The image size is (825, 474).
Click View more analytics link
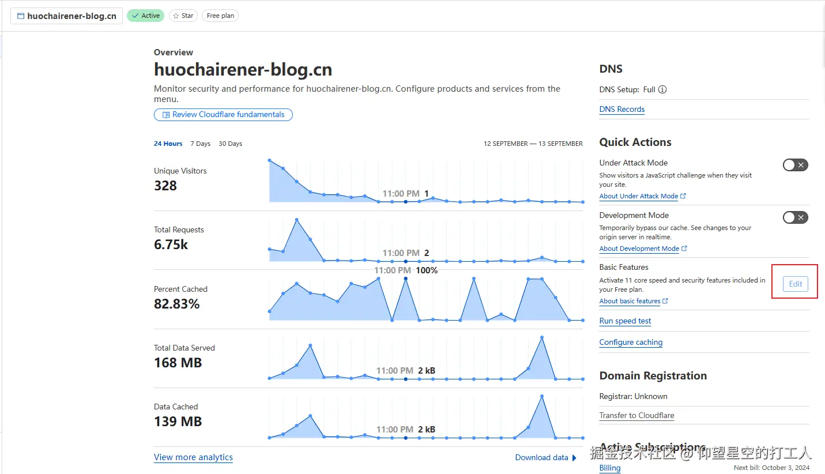[193, 457]
